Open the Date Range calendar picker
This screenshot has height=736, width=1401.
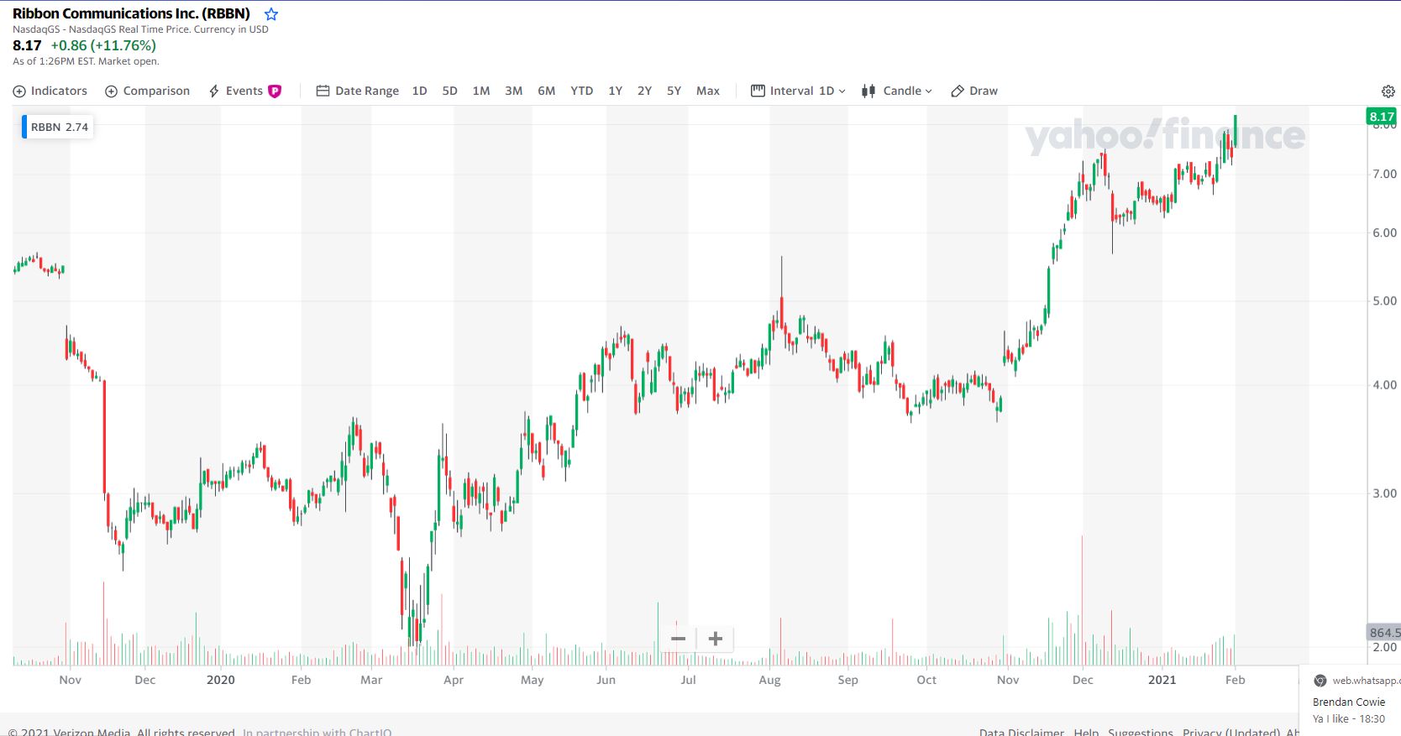358,91
